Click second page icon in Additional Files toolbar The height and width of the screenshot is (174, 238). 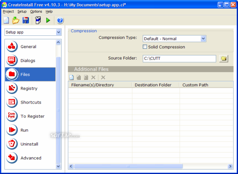[79, 78]
